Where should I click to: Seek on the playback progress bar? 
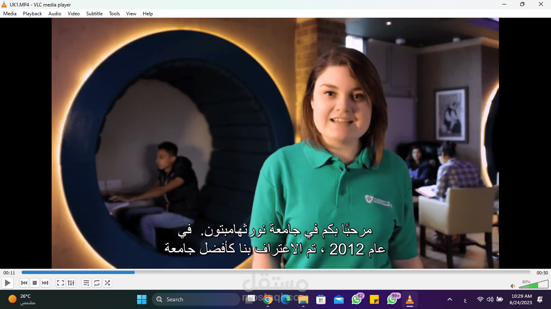coord(276,272)
